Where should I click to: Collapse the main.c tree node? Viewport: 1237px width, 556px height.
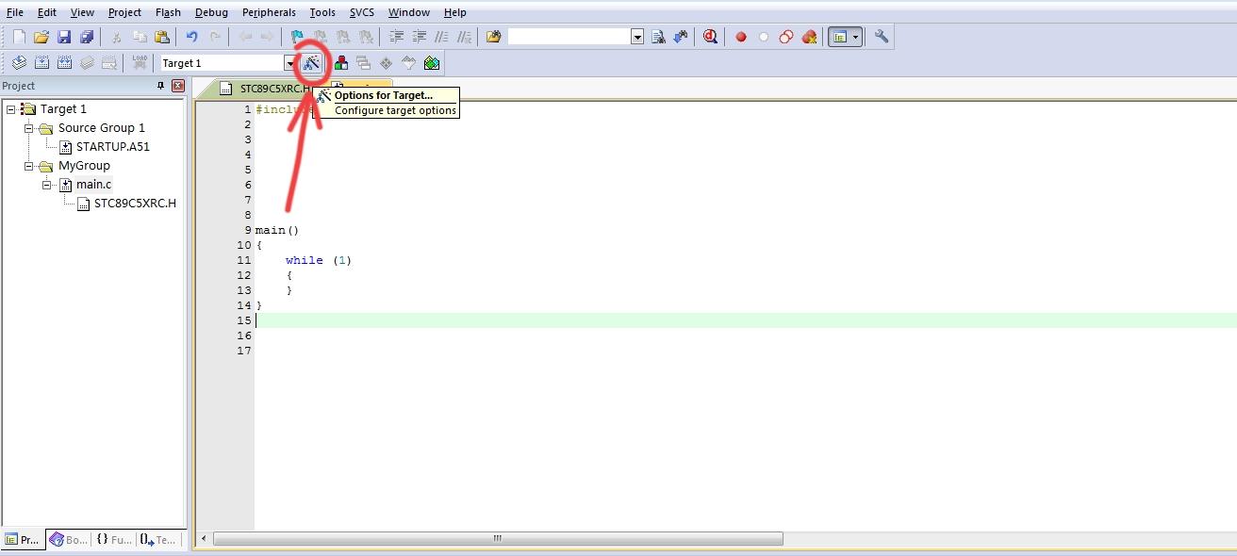point(46,185)
